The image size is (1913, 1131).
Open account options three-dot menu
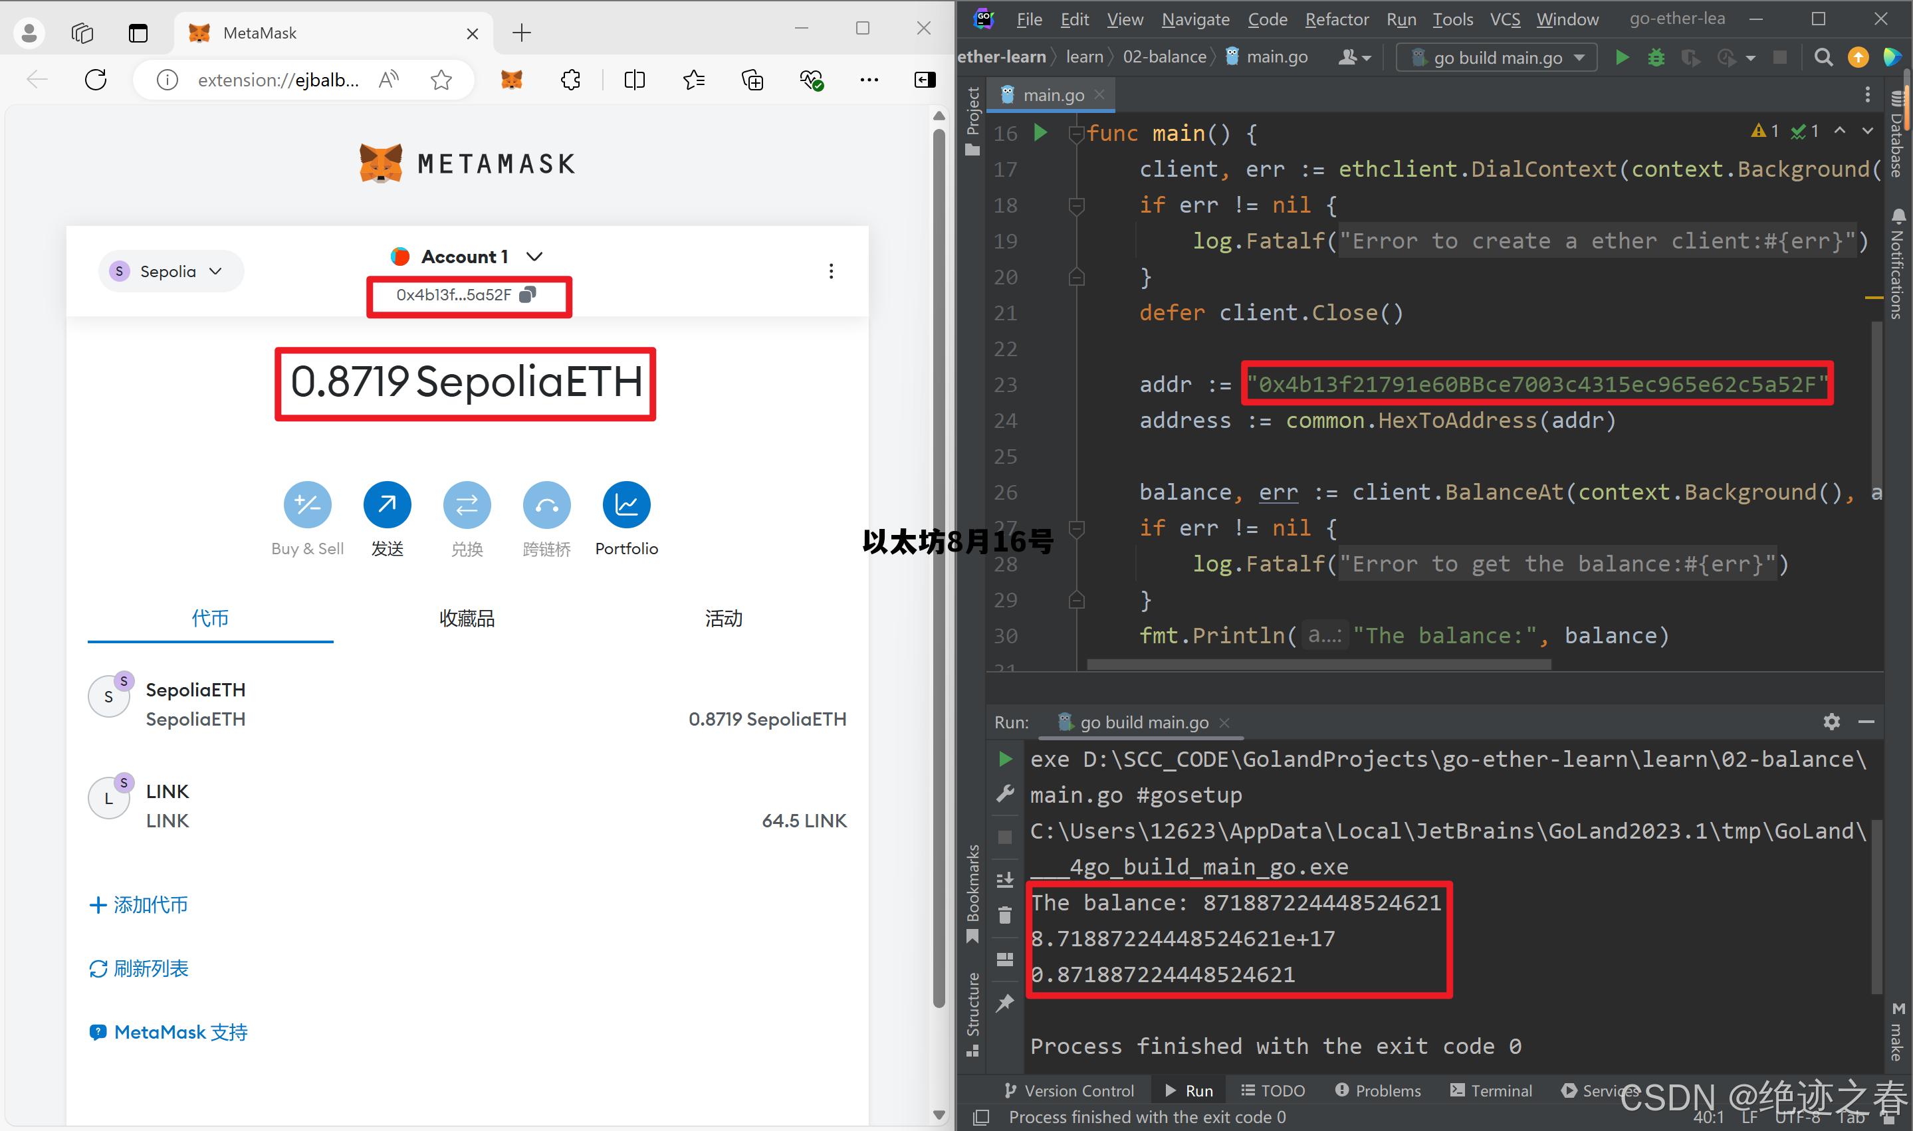[831, 271]
